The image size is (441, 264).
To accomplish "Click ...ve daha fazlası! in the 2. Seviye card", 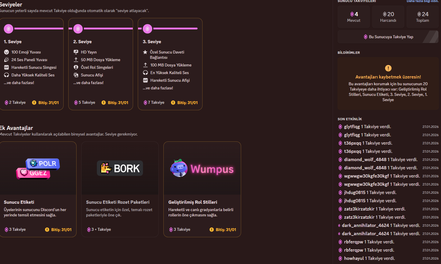I will 88,83.
